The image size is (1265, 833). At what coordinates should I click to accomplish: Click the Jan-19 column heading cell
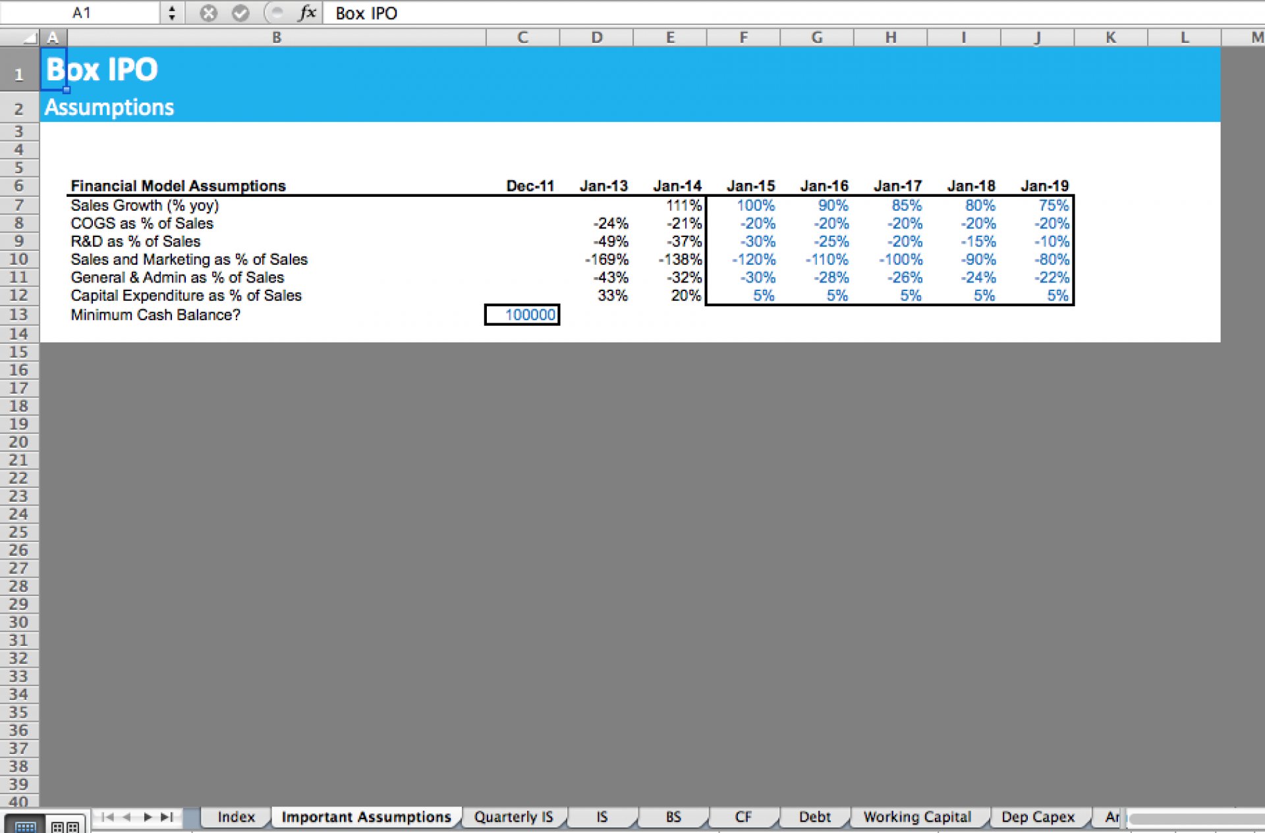[x=1044, y=186]
